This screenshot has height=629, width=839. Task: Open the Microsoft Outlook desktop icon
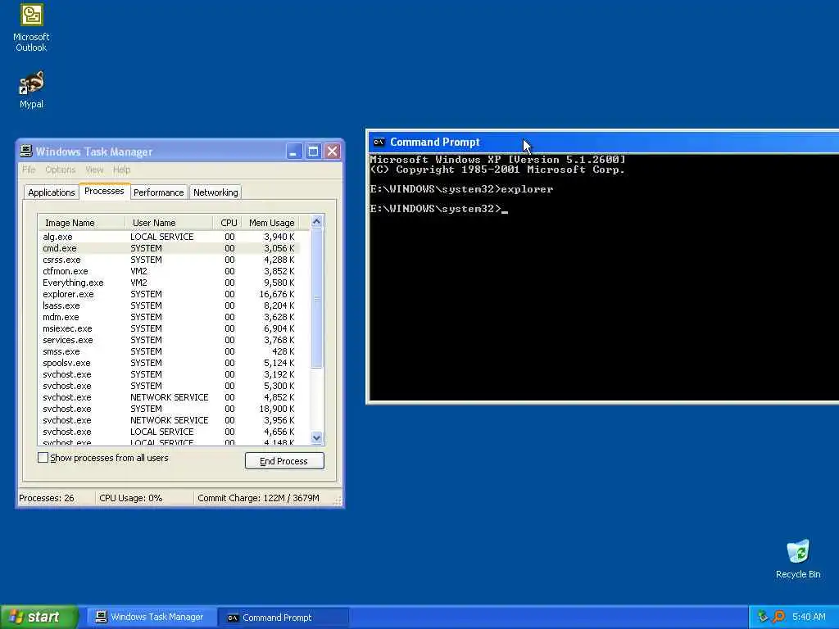click(31, 28)
